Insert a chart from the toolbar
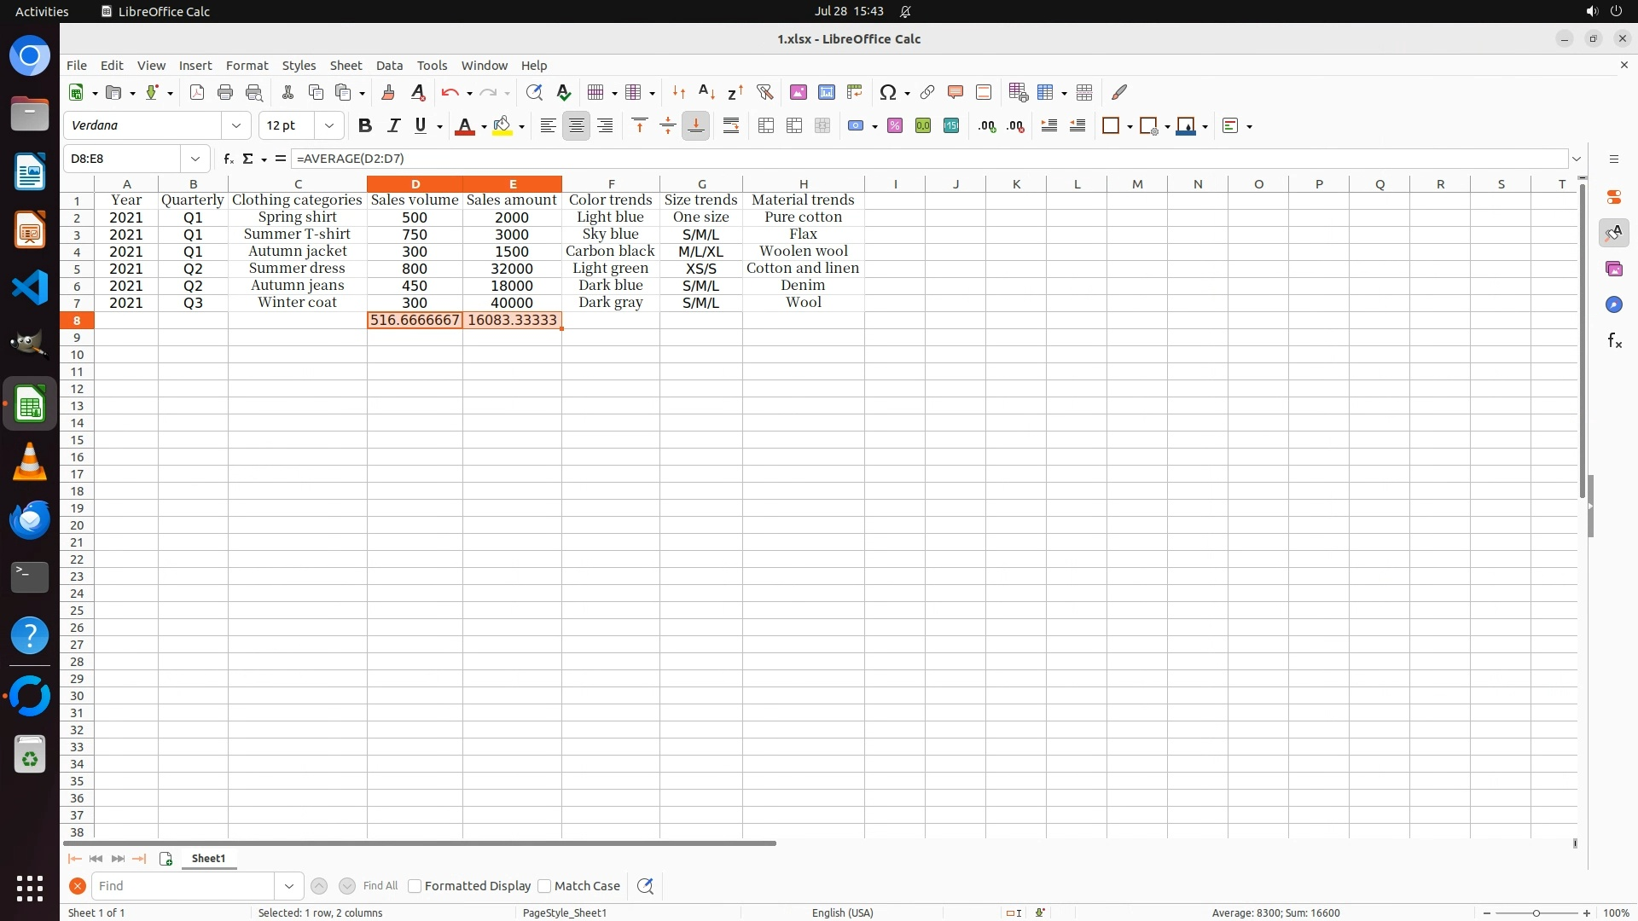Image resolution: width=1638 pixels, height=921 pixels. tap(826, 92)
